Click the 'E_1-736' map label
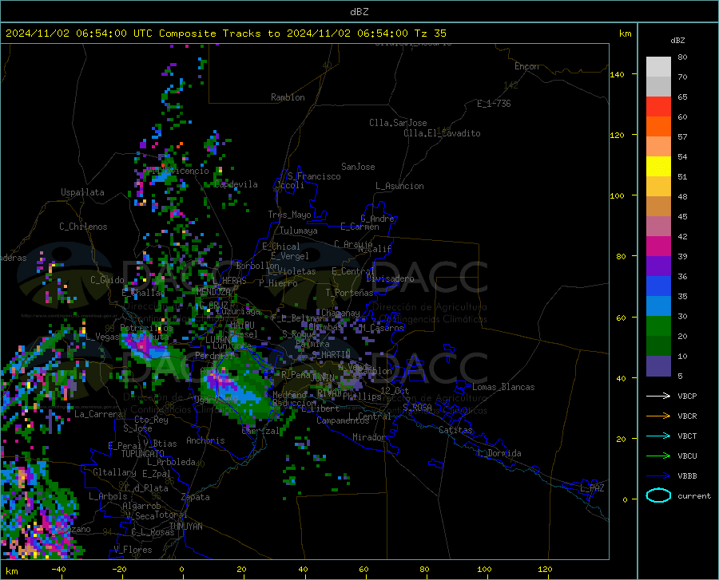 pos(494,104)
